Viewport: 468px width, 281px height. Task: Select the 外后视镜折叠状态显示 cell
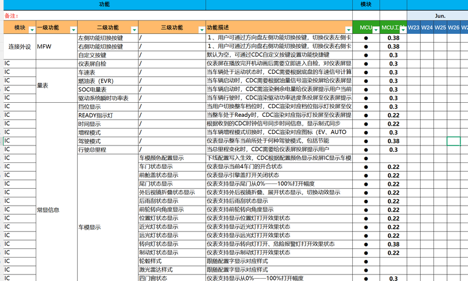pos(172,193)
